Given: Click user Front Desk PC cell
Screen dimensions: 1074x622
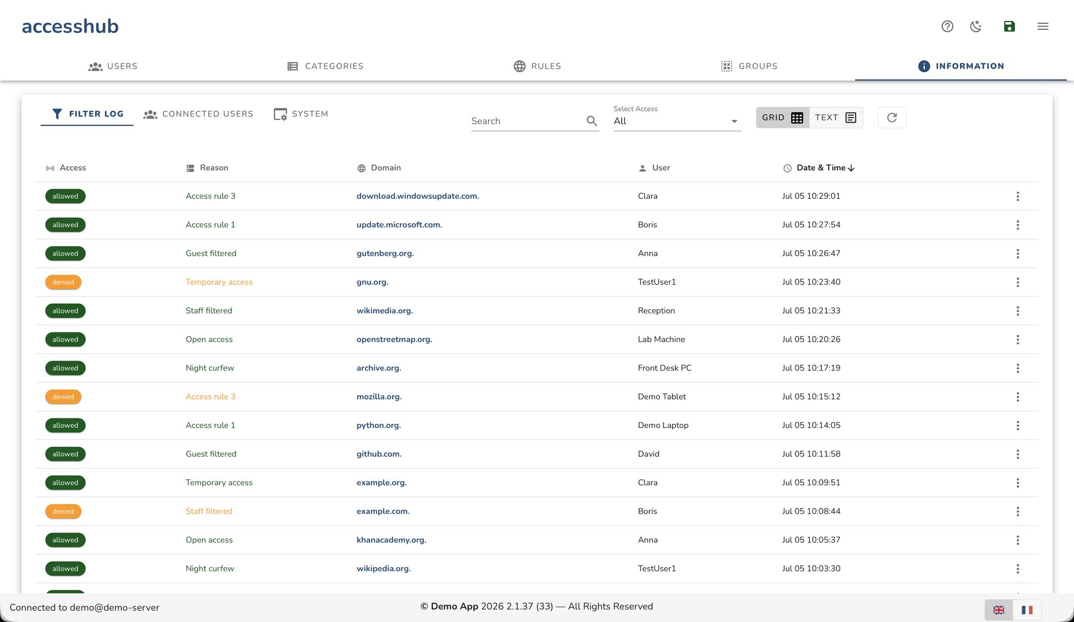Looking at the screenshot, I should (x=665, y=368).
